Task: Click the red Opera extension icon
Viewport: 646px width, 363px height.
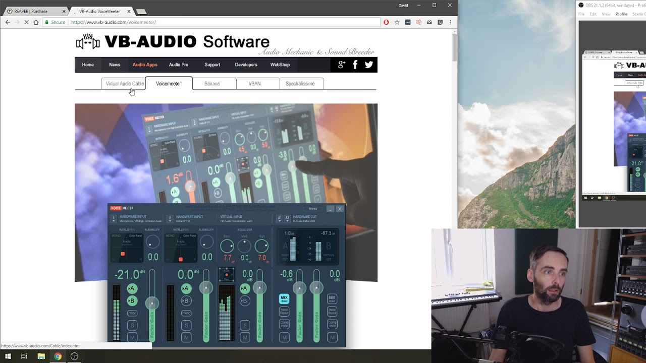Action: [386, 22]
